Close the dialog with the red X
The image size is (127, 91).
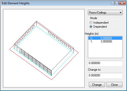122,3
